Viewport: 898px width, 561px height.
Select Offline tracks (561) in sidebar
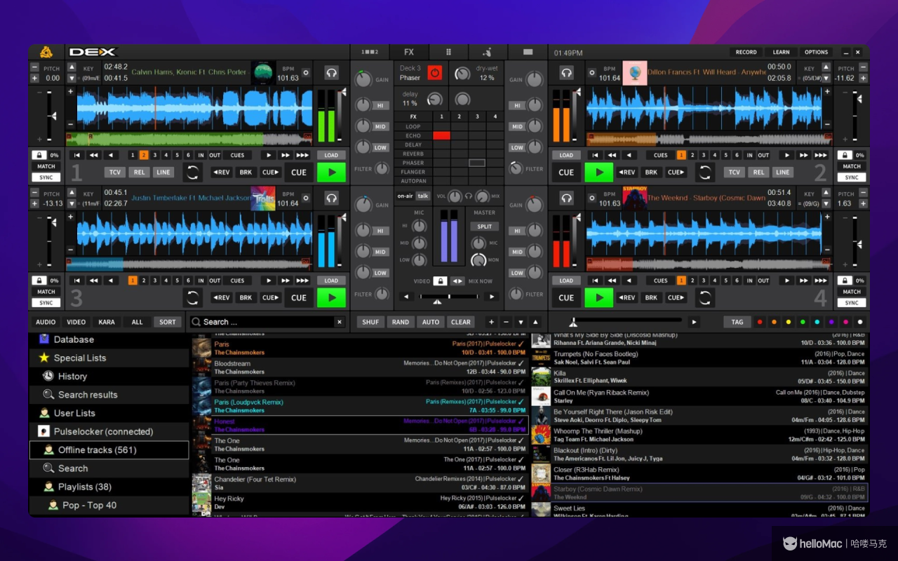coord(109,450)
